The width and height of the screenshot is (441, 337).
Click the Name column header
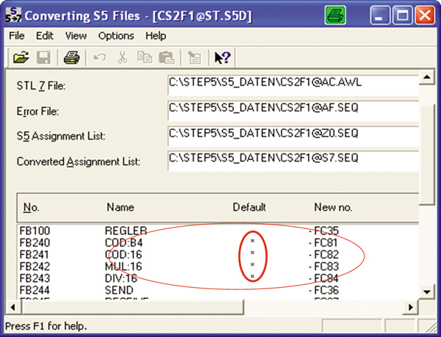tap(121, 208)
